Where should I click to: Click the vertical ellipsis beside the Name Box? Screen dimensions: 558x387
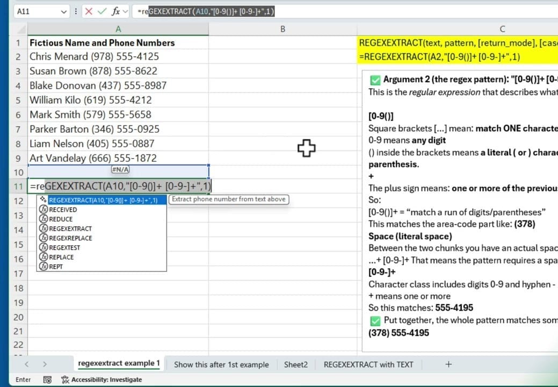(76, 11)
